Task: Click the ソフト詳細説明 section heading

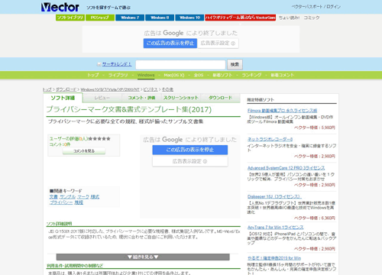Action: 59,224
